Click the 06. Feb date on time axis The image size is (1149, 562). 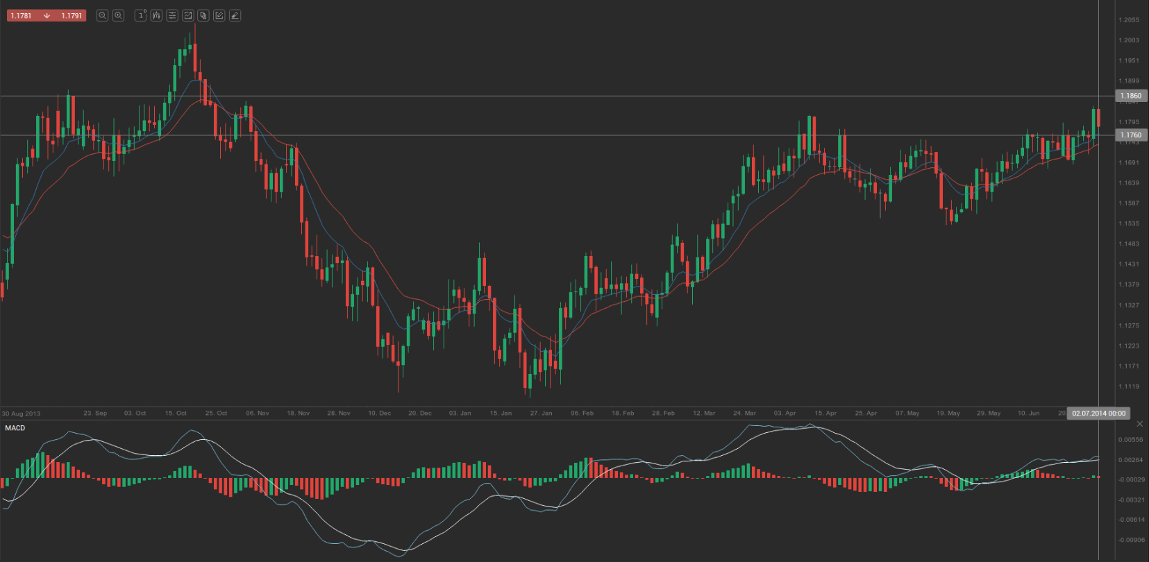582,414
